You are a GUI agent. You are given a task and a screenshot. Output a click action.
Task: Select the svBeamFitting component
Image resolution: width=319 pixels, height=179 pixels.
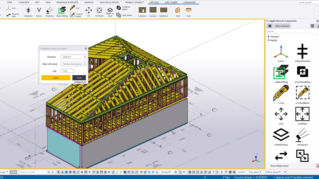pyautogui.click(x=281, y=74)
